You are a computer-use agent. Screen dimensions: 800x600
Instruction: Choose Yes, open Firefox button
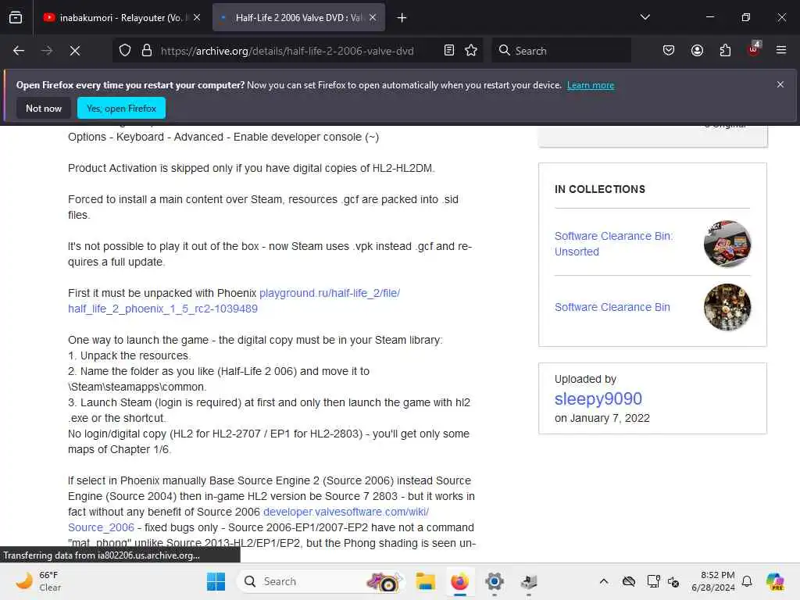[121, 108]
